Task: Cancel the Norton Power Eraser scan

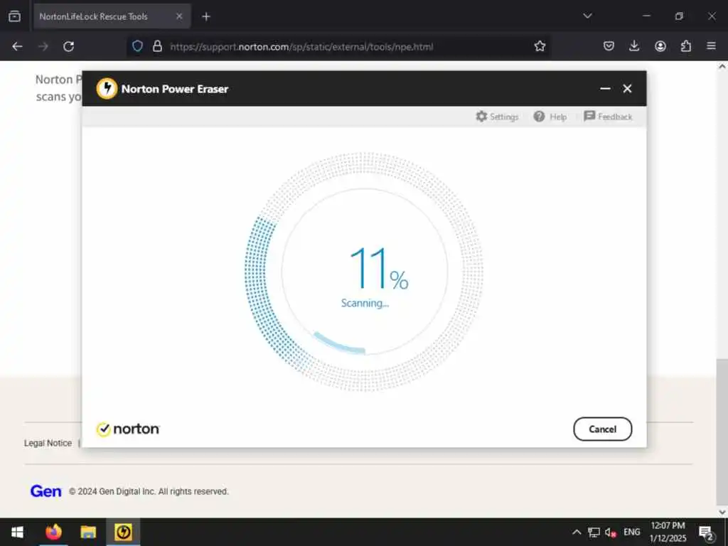Action: pyautogui.click(x=602, y=429)
